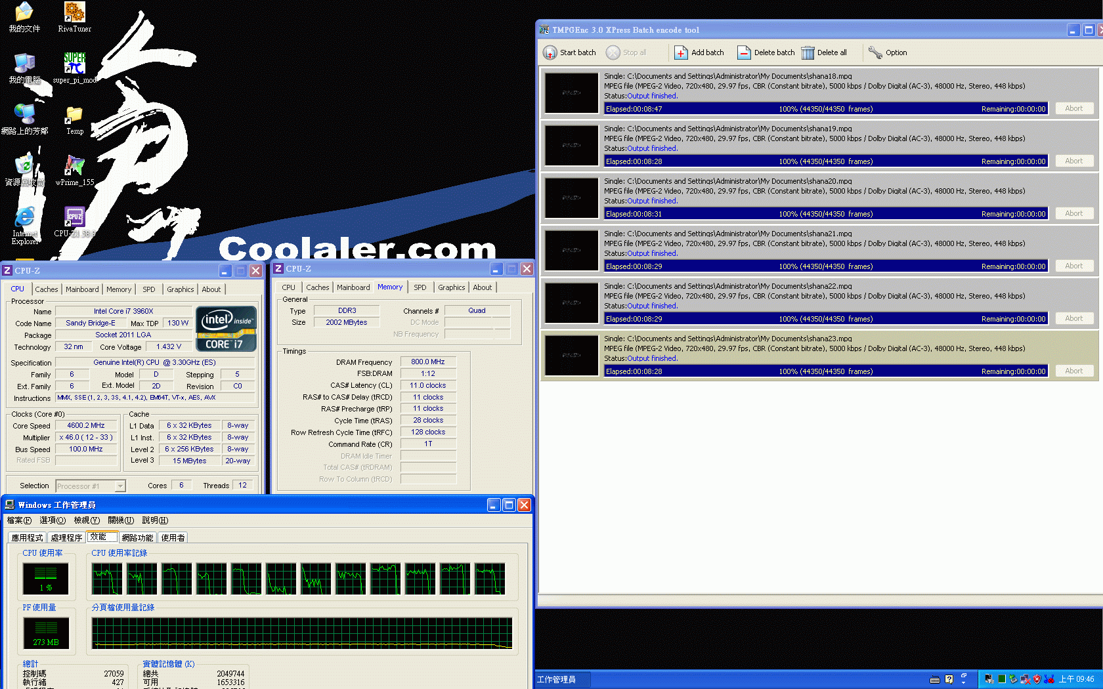Switch to About tab in right CPU-Z window
The image size is (1103, 689).
pos(483,287)
